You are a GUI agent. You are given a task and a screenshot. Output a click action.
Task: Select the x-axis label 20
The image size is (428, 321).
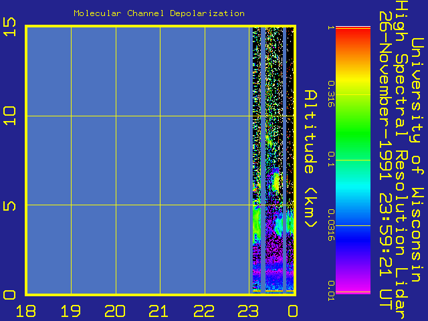114,311
